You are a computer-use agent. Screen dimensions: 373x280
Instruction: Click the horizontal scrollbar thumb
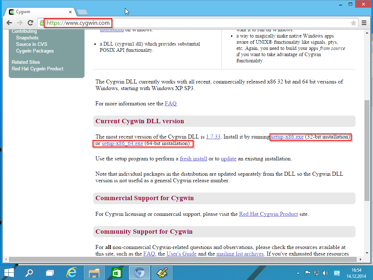tap(183, 259)
